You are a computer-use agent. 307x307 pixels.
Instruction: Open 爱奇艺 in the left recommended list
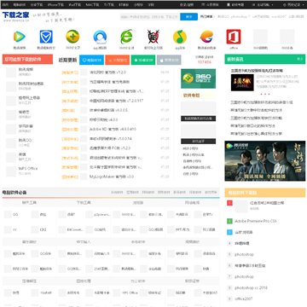click(x=24, y=112)
